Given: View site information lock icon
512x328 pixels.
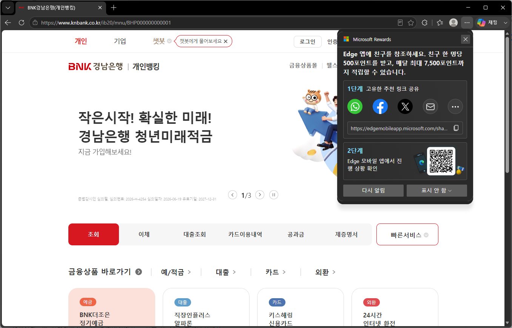Looking at the screenshot, I should pyautogui.click(x=35, y=23).
